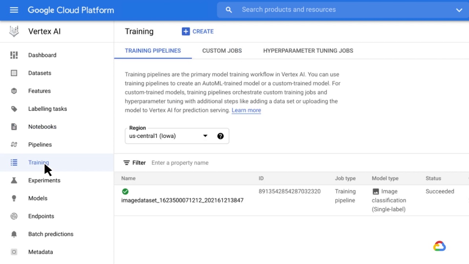Click the Vertex AI logo icon
The width and height of the screenshot is (469, 264).
pyautogui.click(x=14, y=31)
